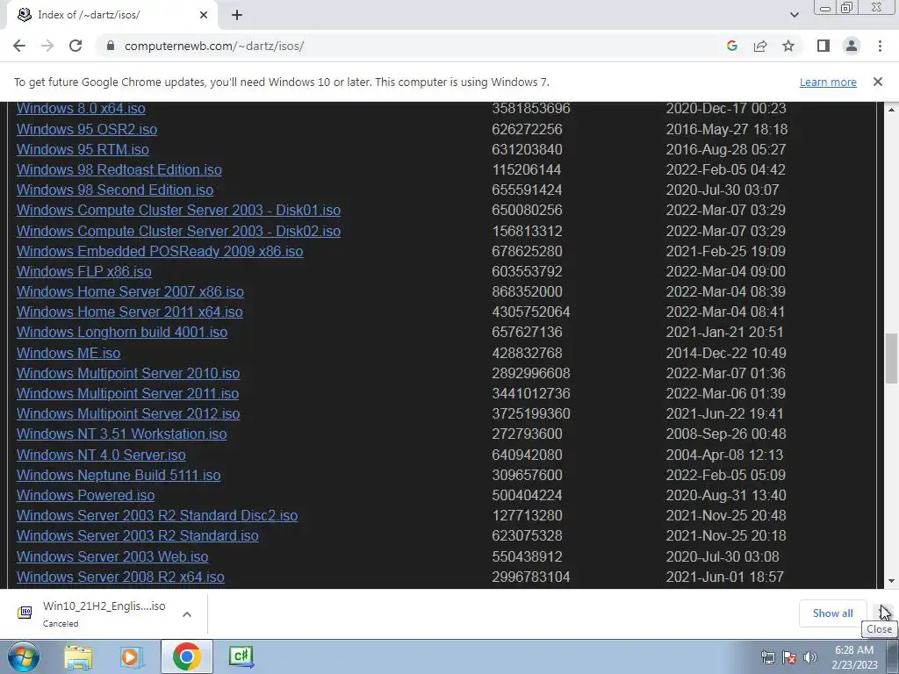Open Windows 98 Redtoast Edition.iso link
Viewport: 899px width, 674px height.
[x=119, y=169]
